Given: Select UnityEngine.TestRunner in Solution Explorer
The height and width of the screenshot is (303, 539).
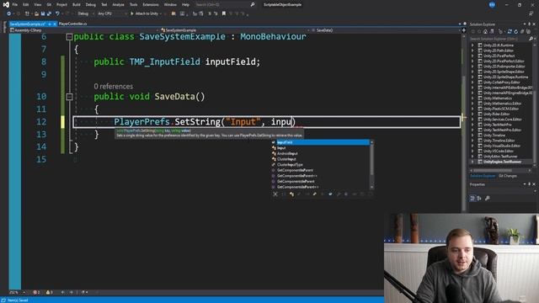Looking at the screenshot, I should [x=502, y=162].
